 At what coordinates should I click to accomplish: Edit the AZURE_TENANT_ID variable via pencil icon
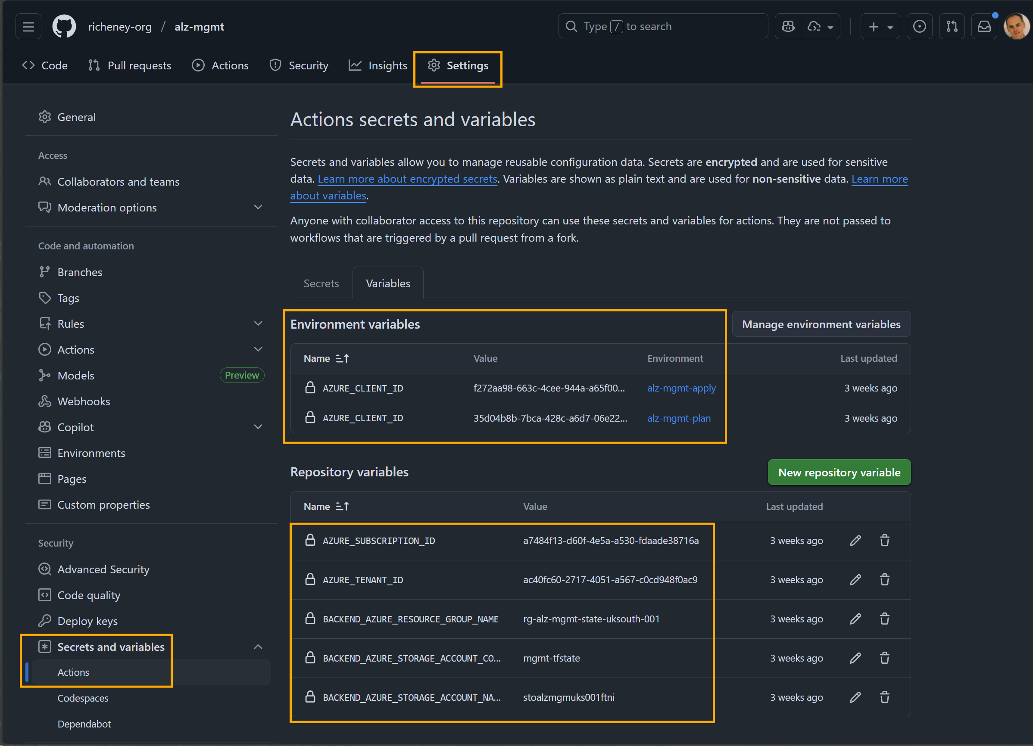(855, 579)
